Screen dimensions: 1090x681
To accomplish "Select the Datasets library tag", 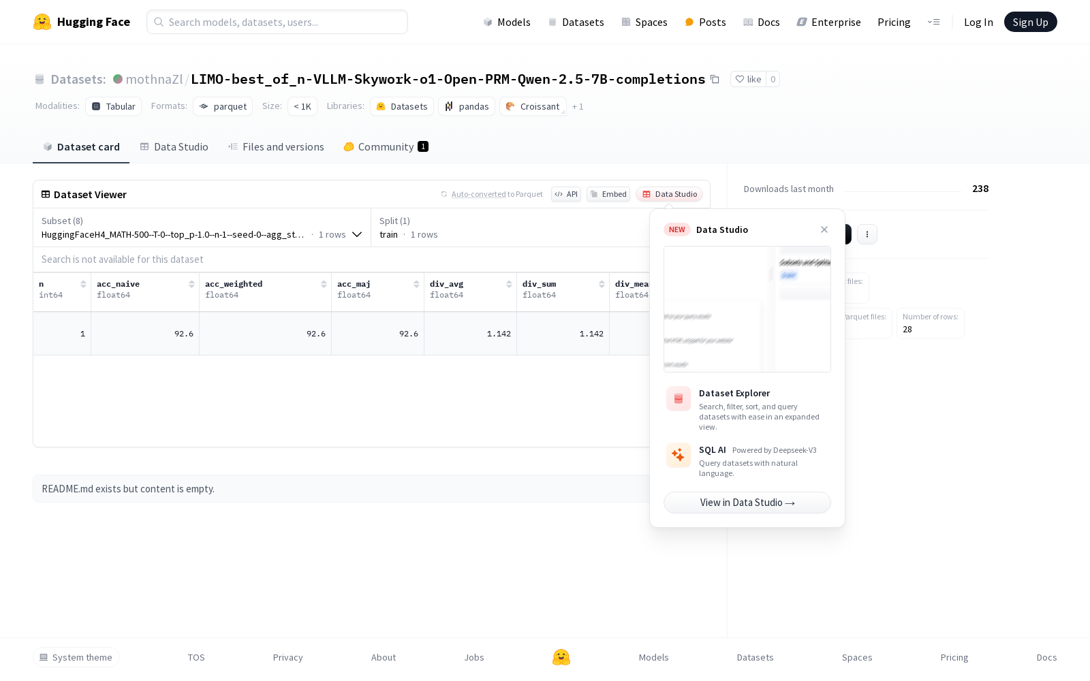I will click(402, 106).
